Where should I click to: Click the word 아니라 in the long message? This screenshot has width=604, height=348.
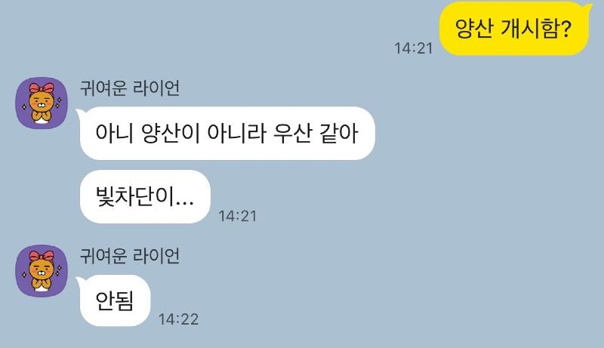(x=236, y=133)
